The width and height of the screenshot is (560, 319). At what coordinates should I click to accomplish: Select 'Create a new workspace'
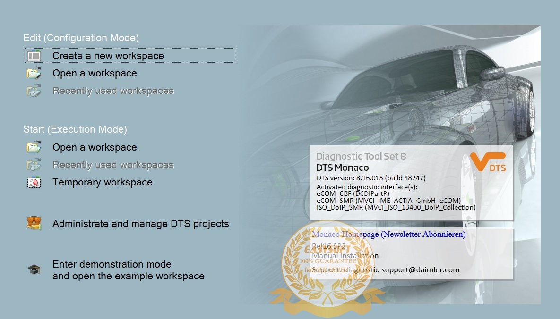[131, 56]
